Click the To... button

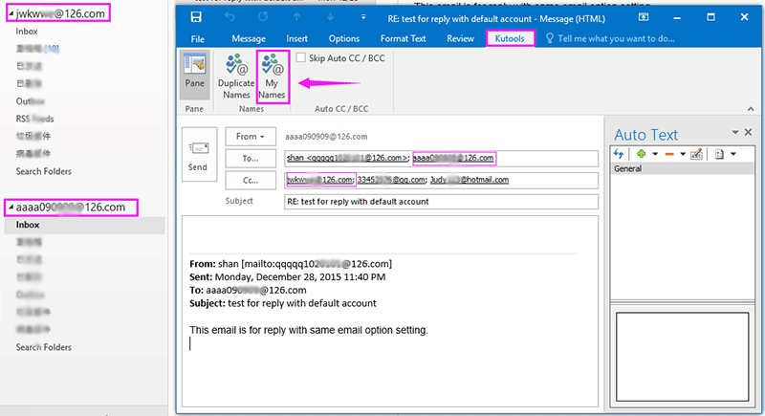pyautogui.click(x=251, y=159)
